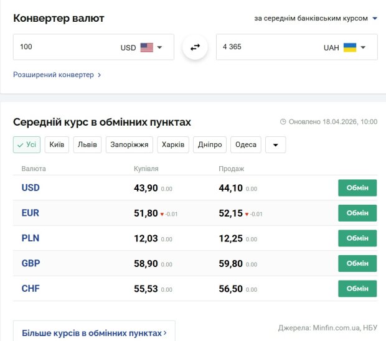The width and height of the screenshot is (386, 341).
Task: Open the average bank rate dropdown
Action: click(316, 18)
